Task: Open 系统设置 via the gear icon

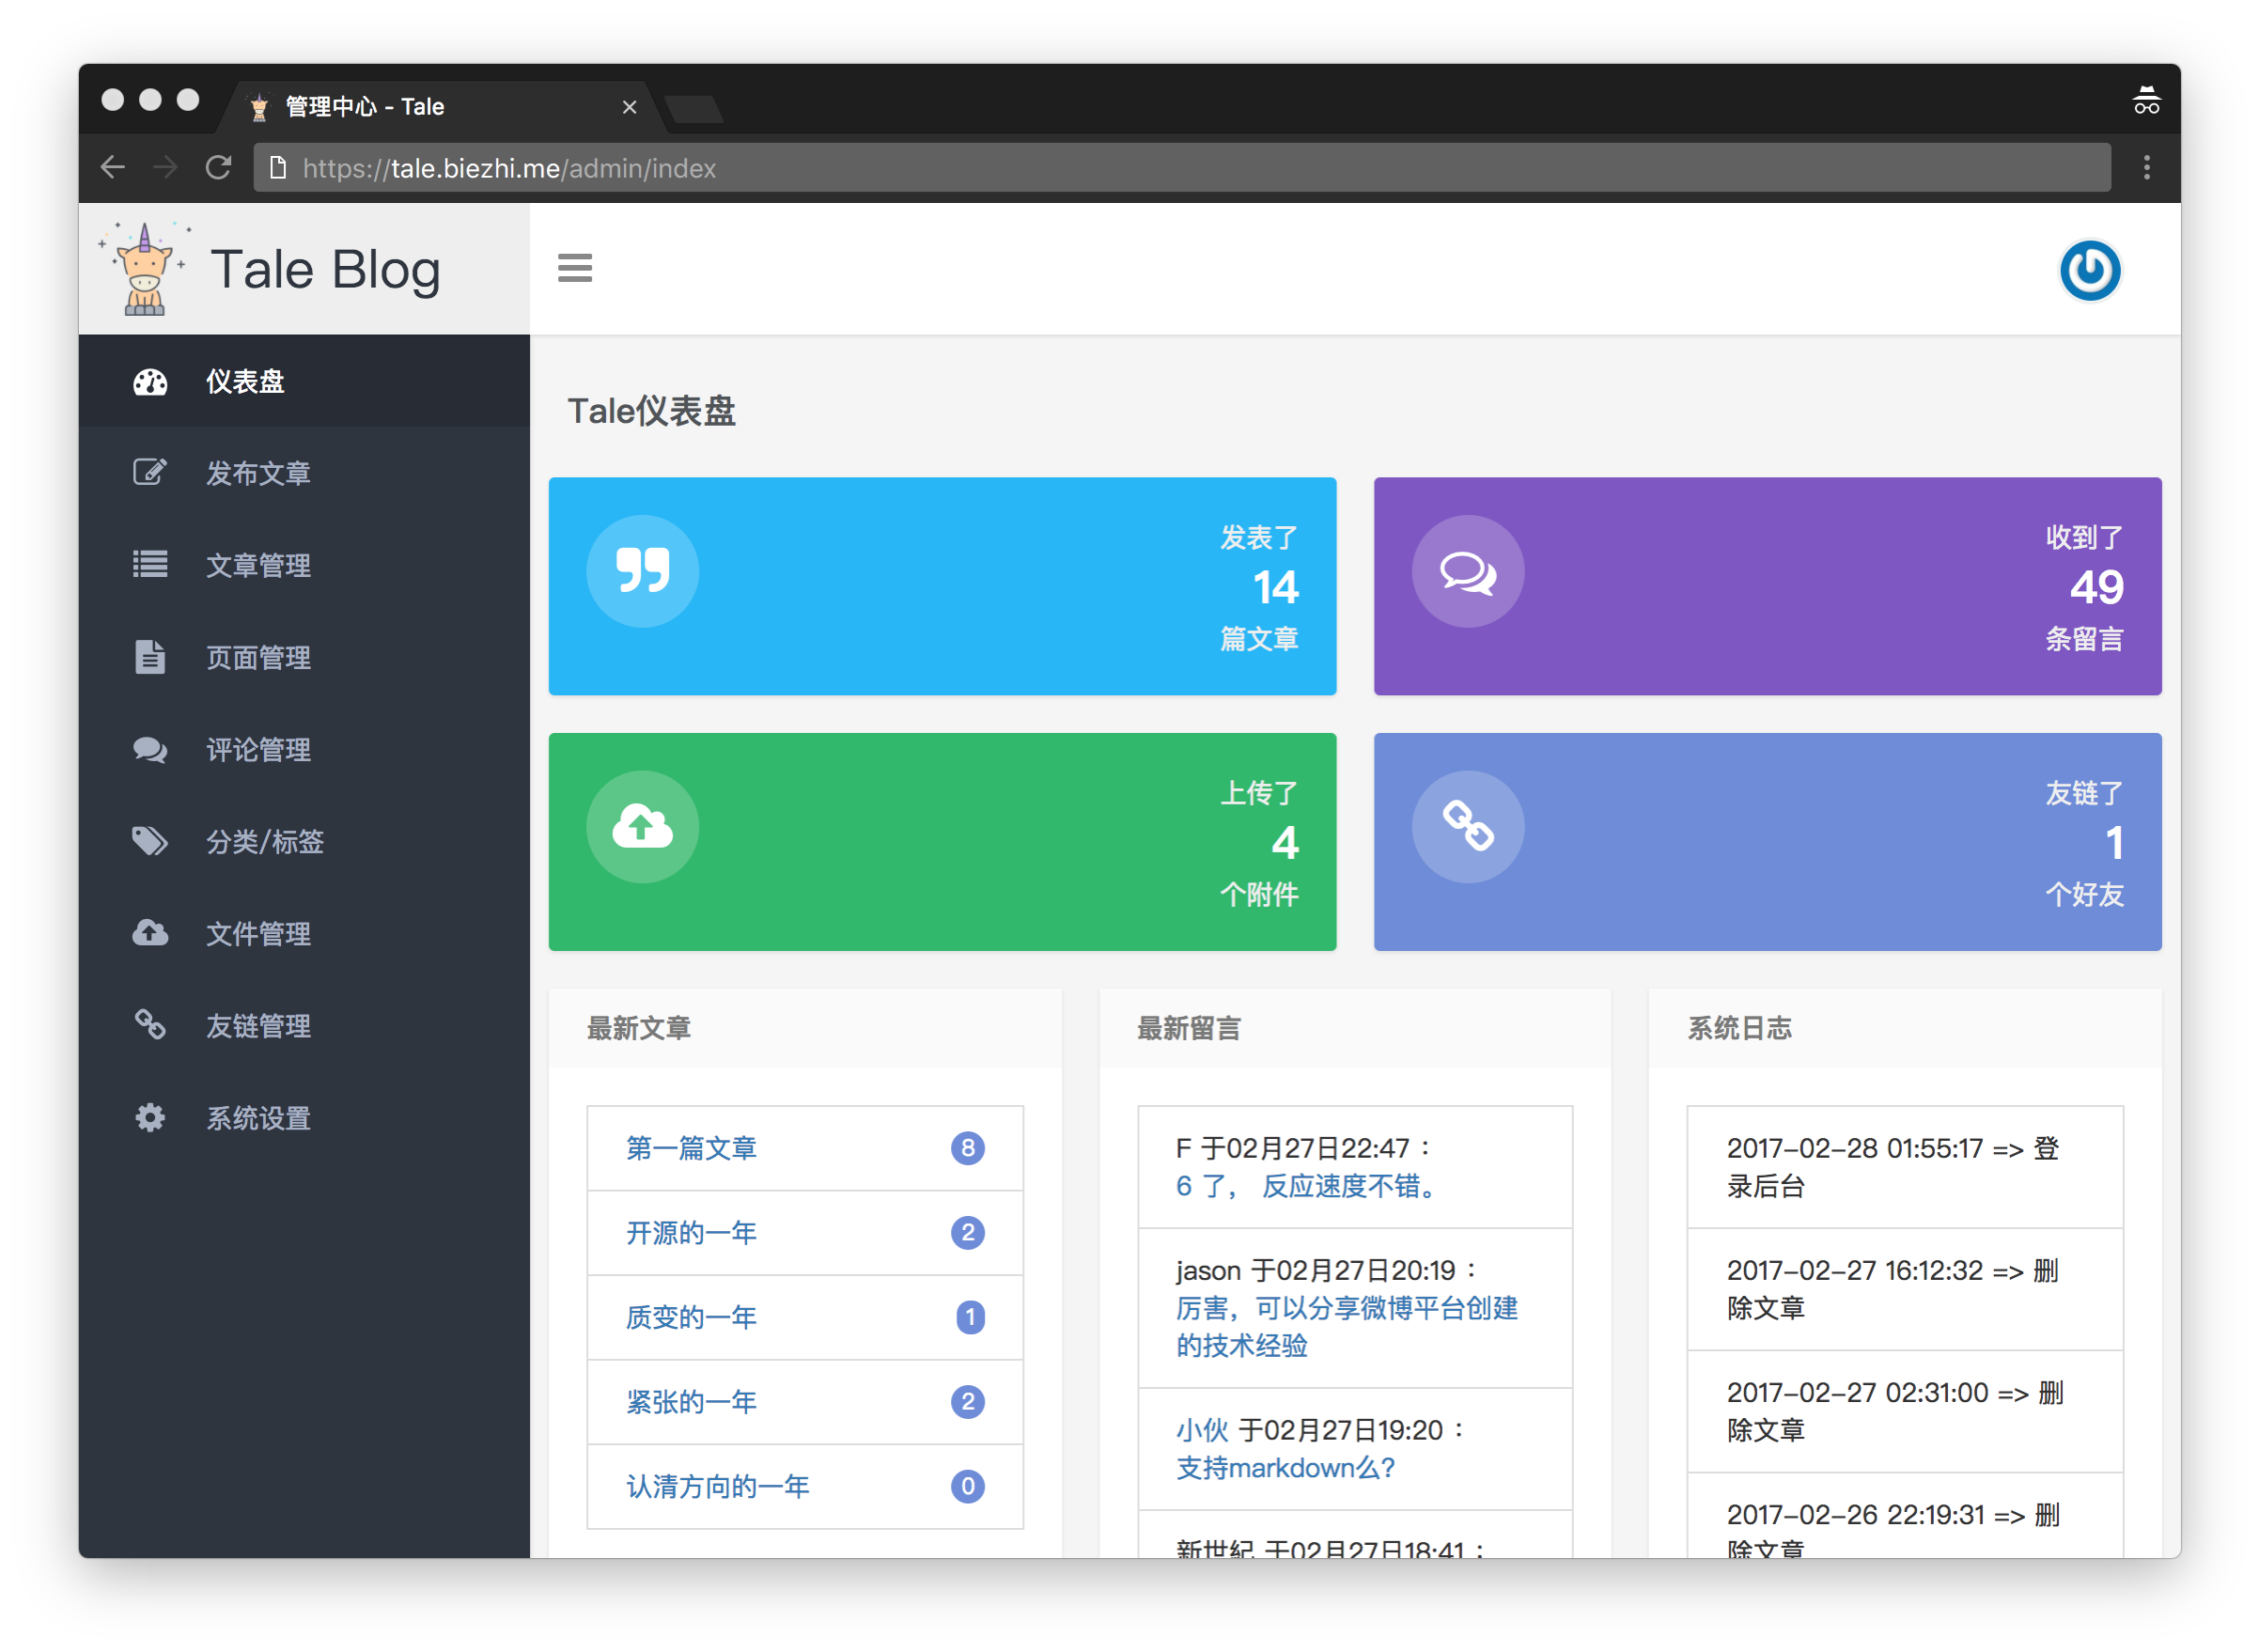Action: pos(150,1117)
